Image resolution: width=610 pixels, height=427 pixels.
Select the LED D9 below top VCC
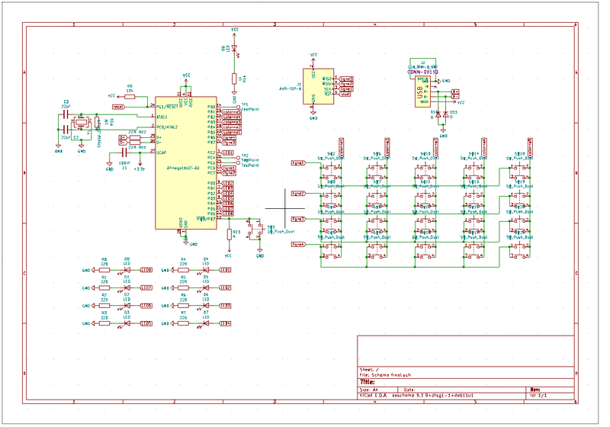point(235,50)
